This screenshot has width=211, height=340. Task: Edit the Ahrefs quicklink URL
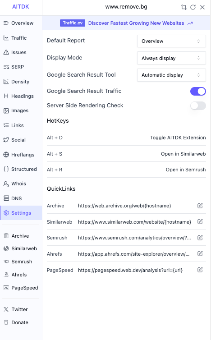200,253
